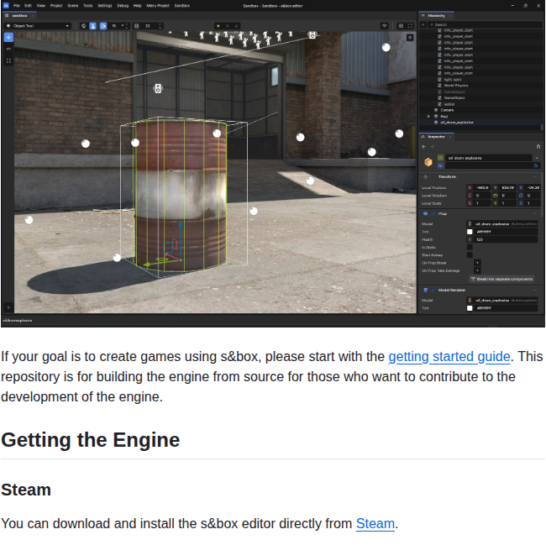Image resolution: width=546 pixels, height=545 pixels.
Task: Open the Scene menu
Action: click(x=73, y=6)
